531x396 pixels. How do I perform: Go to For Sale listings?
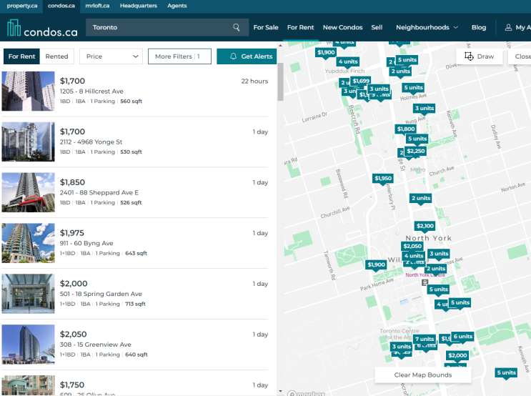coord(266,27)
